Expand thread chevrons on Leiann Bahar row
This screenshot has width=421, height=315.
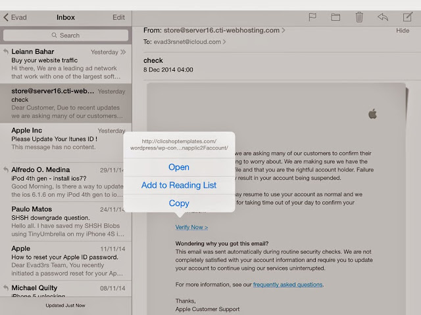tap(123, 52)
